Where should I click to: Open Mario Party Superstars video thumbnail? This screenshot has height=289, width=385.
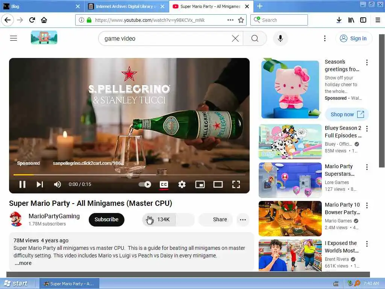[x=290, y=180]
